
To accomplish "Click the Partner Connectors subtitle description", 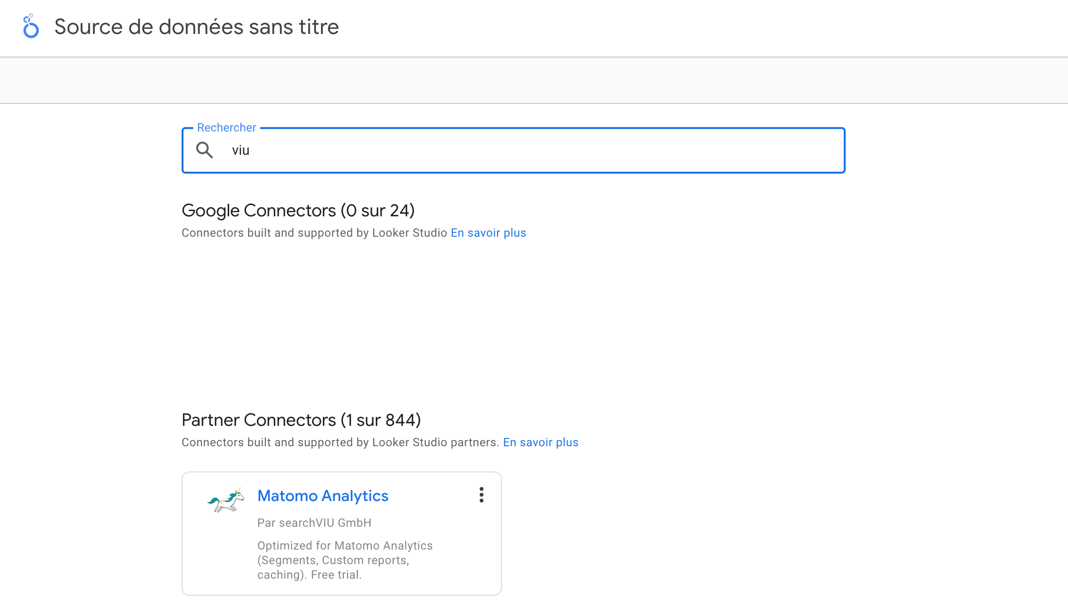I will [x=340, y=442].
